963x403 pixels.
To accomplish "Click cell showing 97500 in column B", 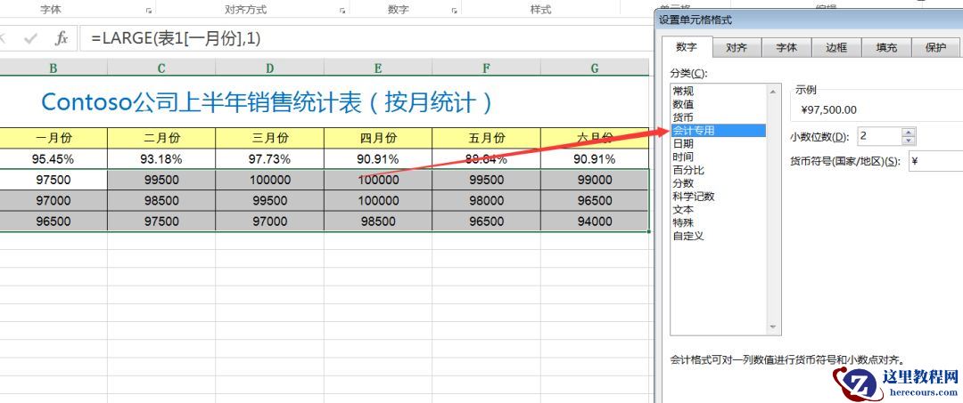I will [53, 180].
